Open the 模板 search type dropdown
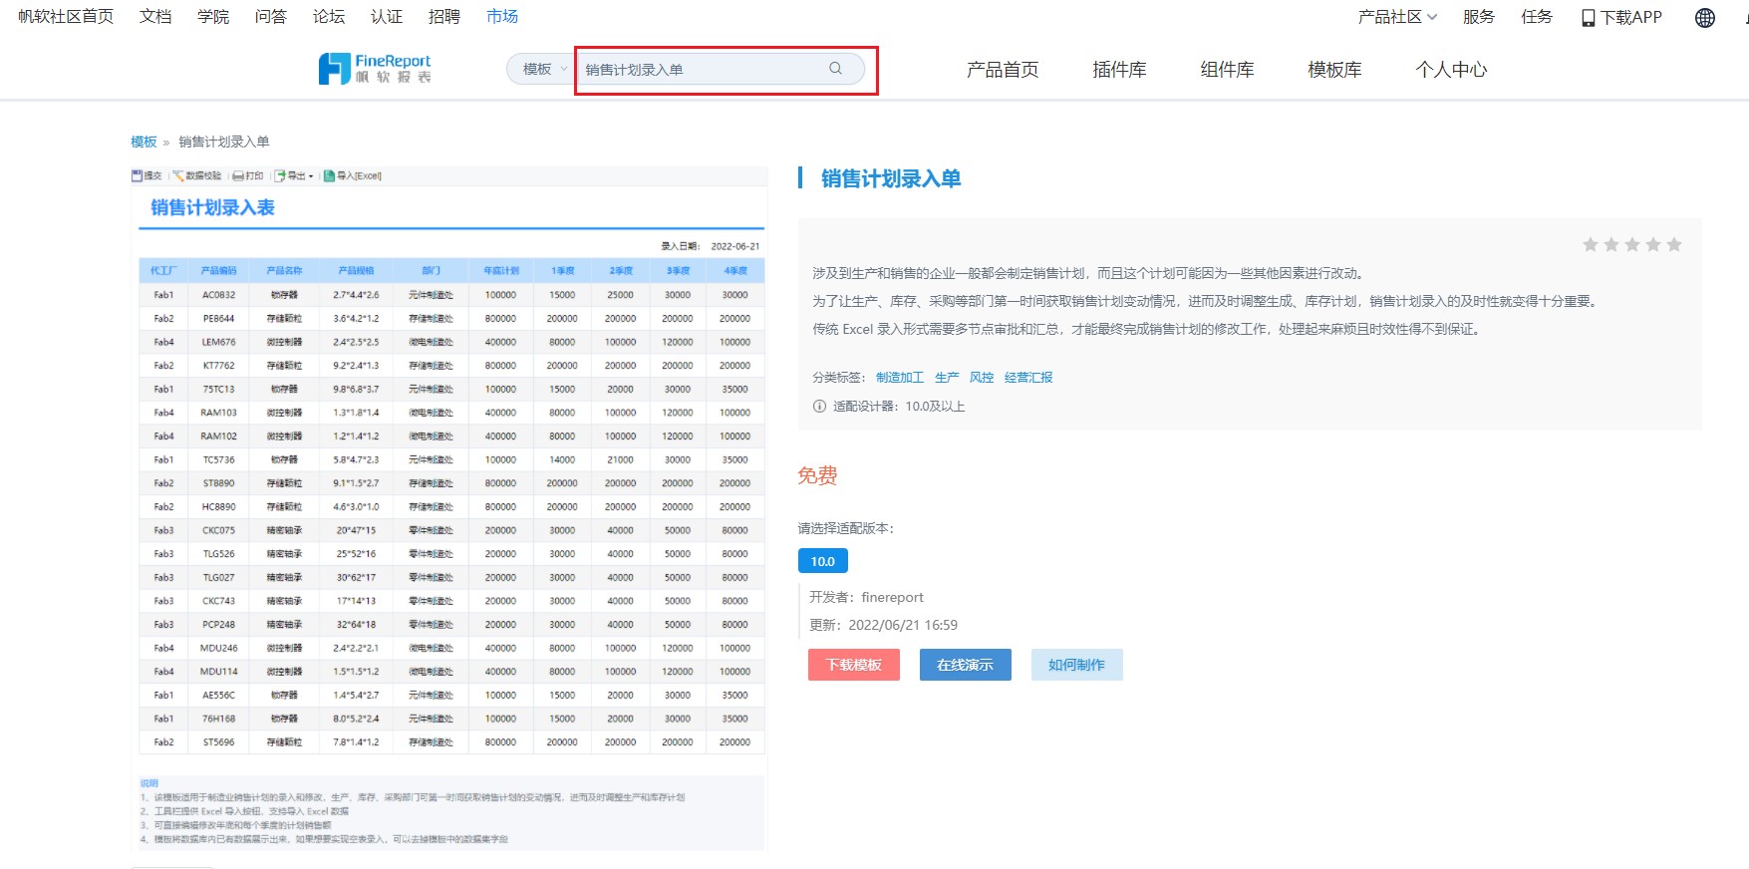Image resolution: width=1749 pixels, height=869 pixels. coord(544,69)
